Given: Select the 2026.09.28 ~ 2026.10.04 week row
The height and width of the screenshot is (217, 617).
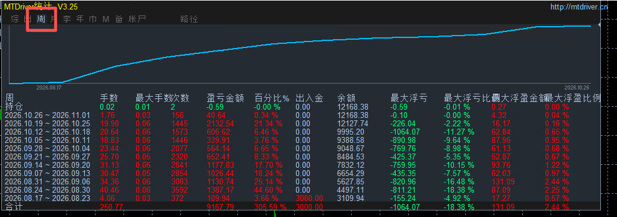Looking at the screenshot, I should tap(47, 149).
